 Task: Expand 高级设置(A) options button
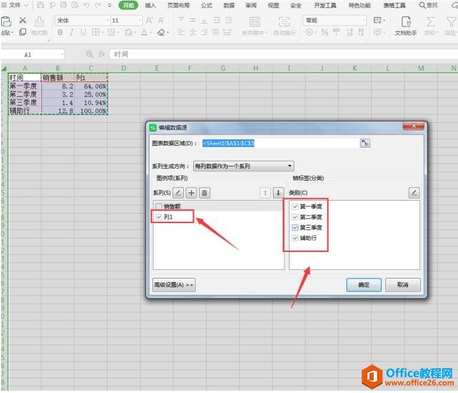click(x=174, y=284)
